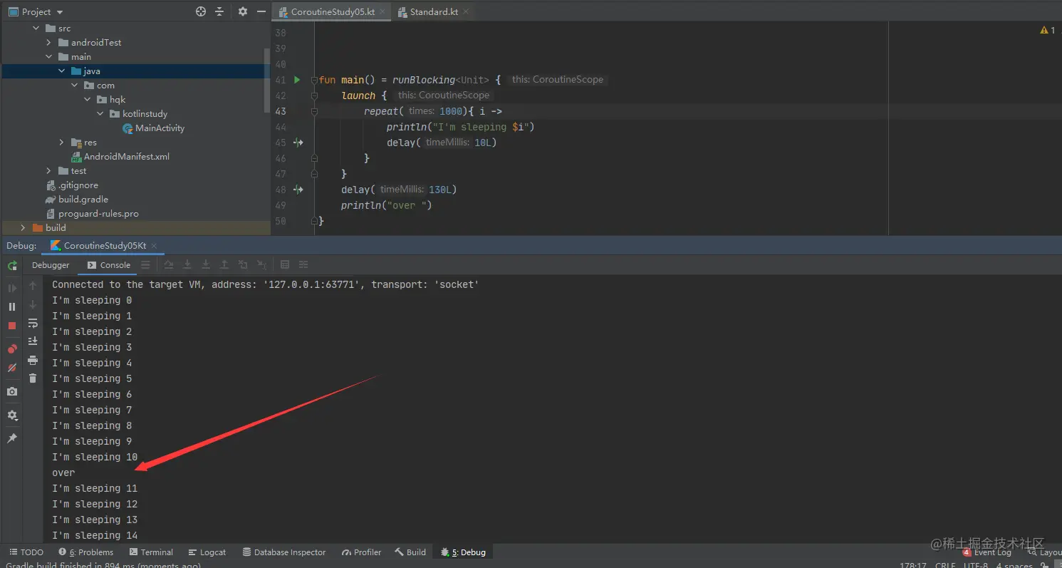Click the up-the-stack-trace arrow
The image size is (1062, 568).
click(x=33, y=285)
